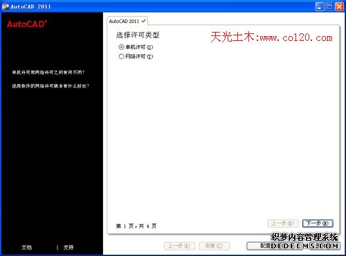346x256 pixels.
Task: Click the 下一步 button in the panel
Action: coord(318,223)
